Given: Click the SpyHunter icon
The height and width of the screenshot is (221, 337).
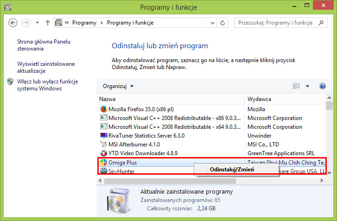Looking at the screenshot, I should pos(103,171).
